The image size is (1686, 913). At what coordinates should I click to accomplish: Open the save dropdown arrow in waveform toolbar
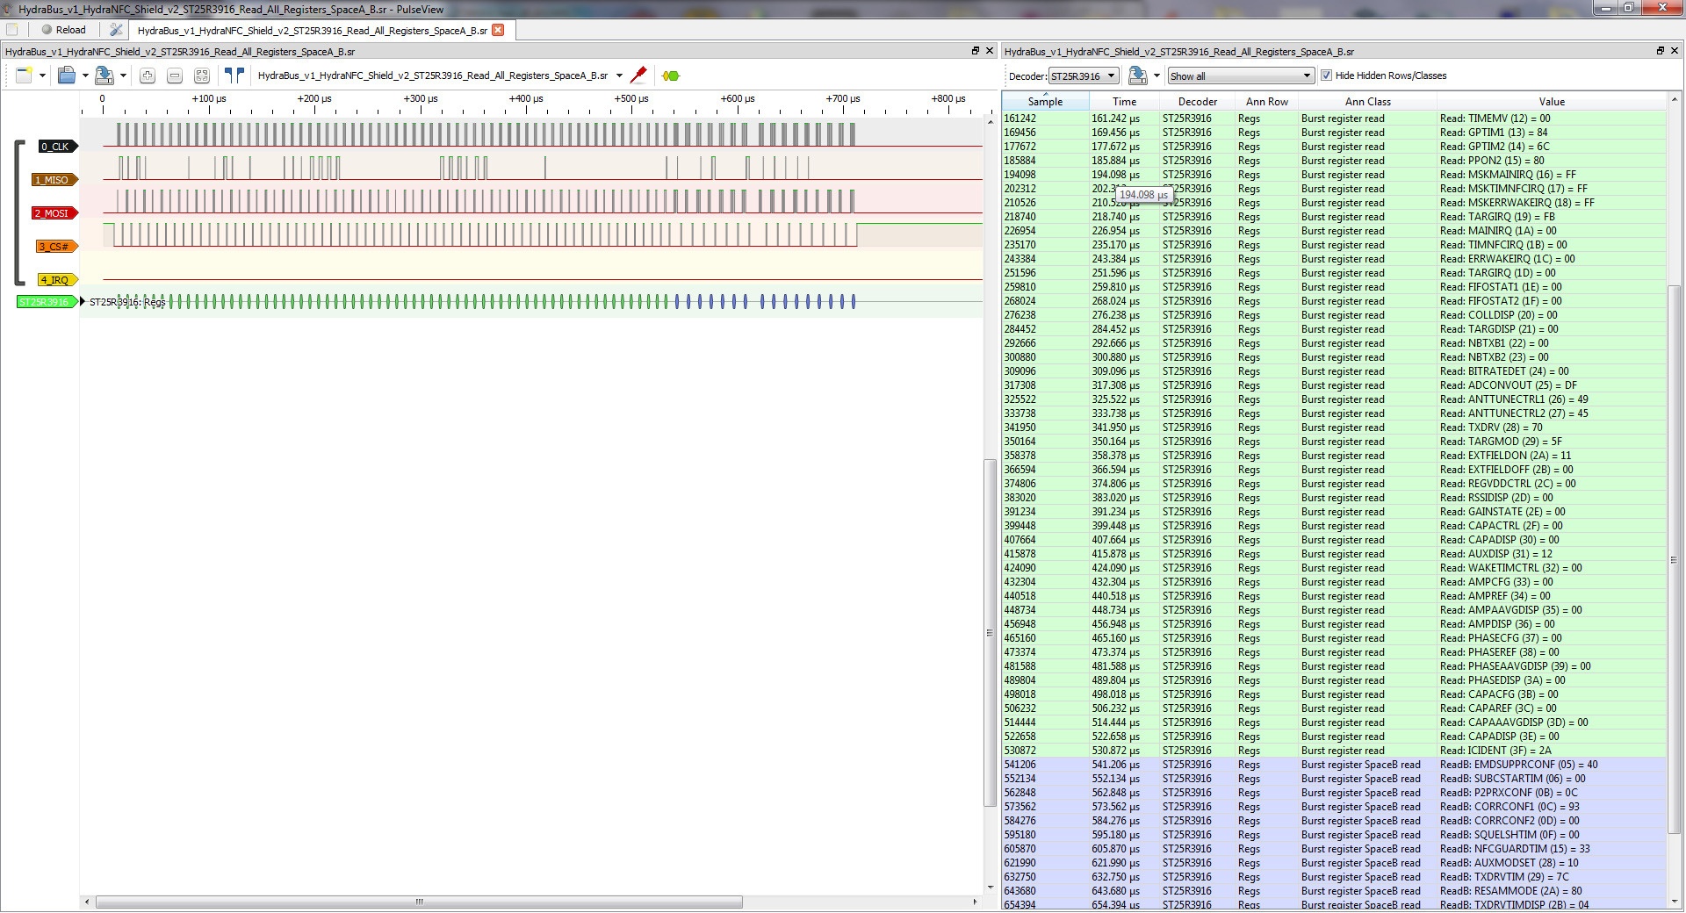point(123,75)
